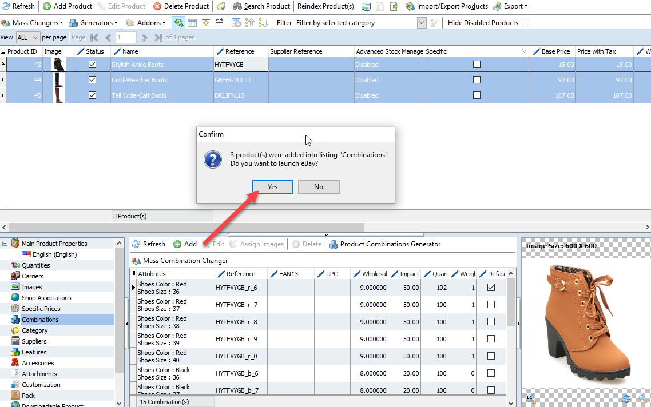This screenshot has width=651, height=407.
Task: Click the Stylish Ankle Boots product thumbnail
Action: coord(58,65)
